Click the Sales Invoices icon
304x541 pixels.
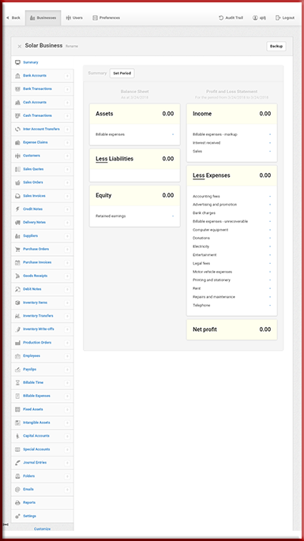[17, 196]
